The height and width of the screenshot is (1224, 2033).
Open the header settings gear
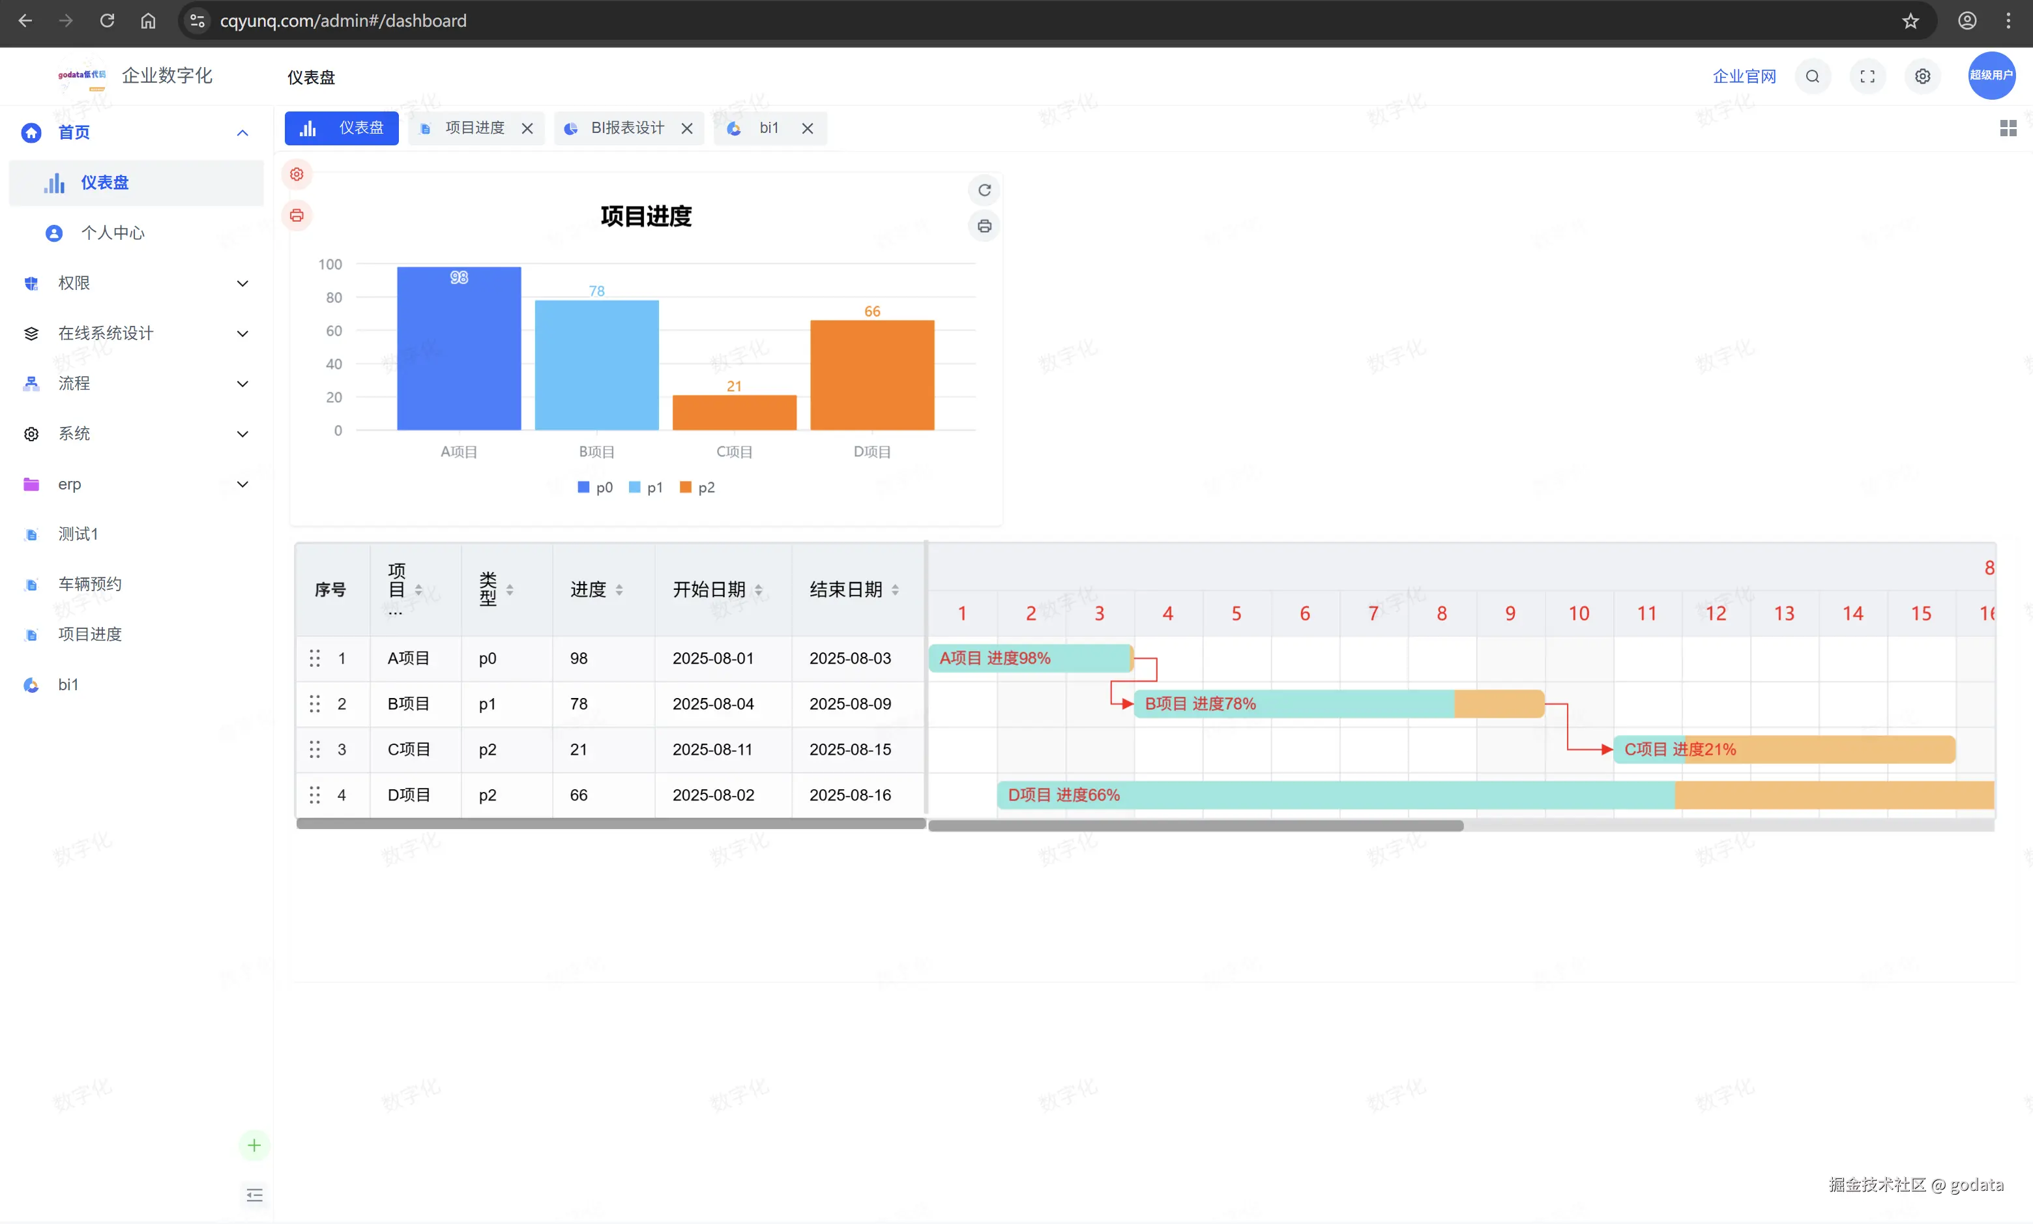[1922, 77]
